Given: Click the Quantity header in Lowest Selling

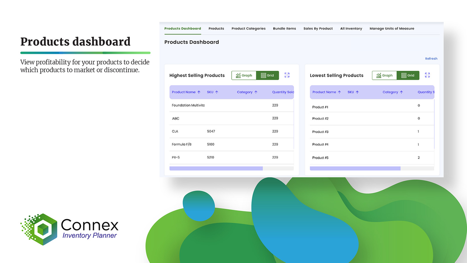Looking at the screenshot, I should (426, 92).
